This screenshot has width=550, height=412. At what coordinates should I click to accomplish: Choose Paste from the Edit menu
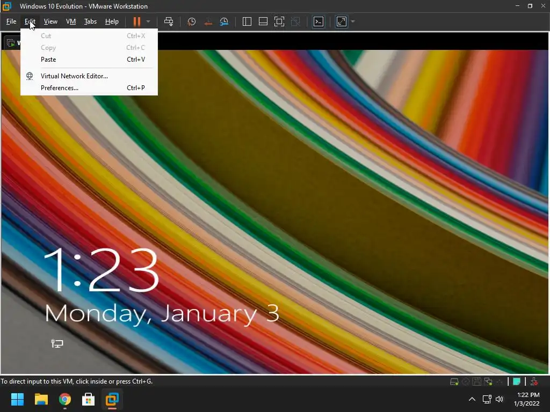coord(89,60)
